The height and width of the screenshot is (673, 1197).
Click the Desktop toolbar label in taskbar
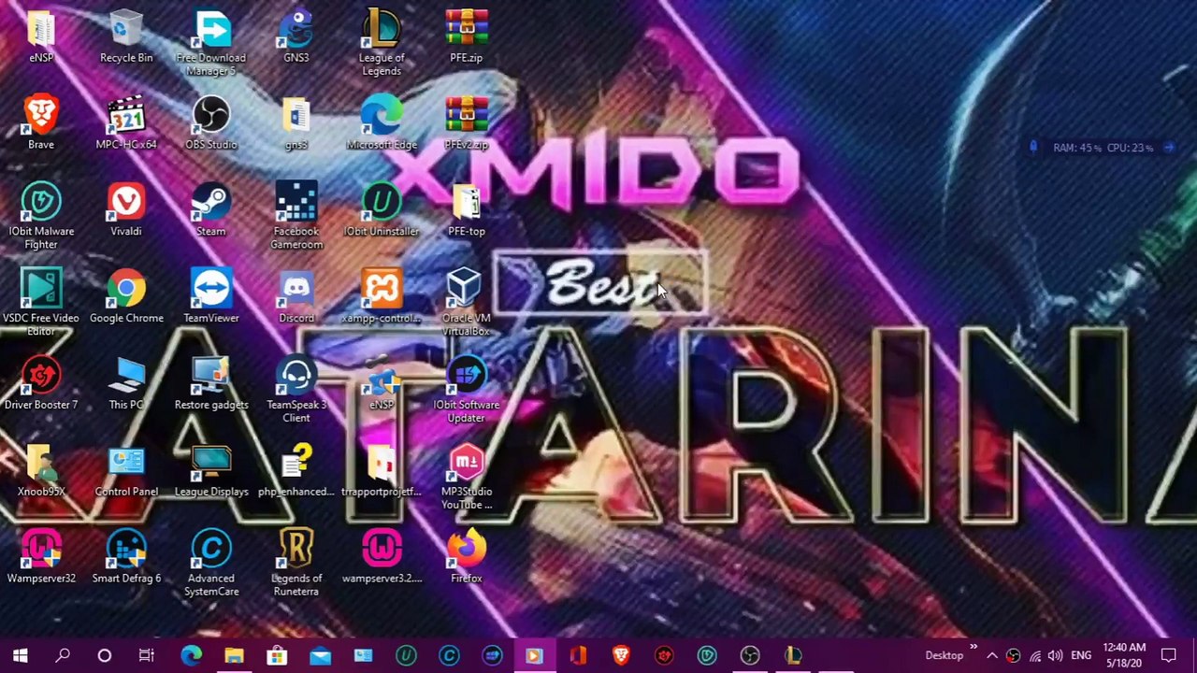tap(944, 655)
